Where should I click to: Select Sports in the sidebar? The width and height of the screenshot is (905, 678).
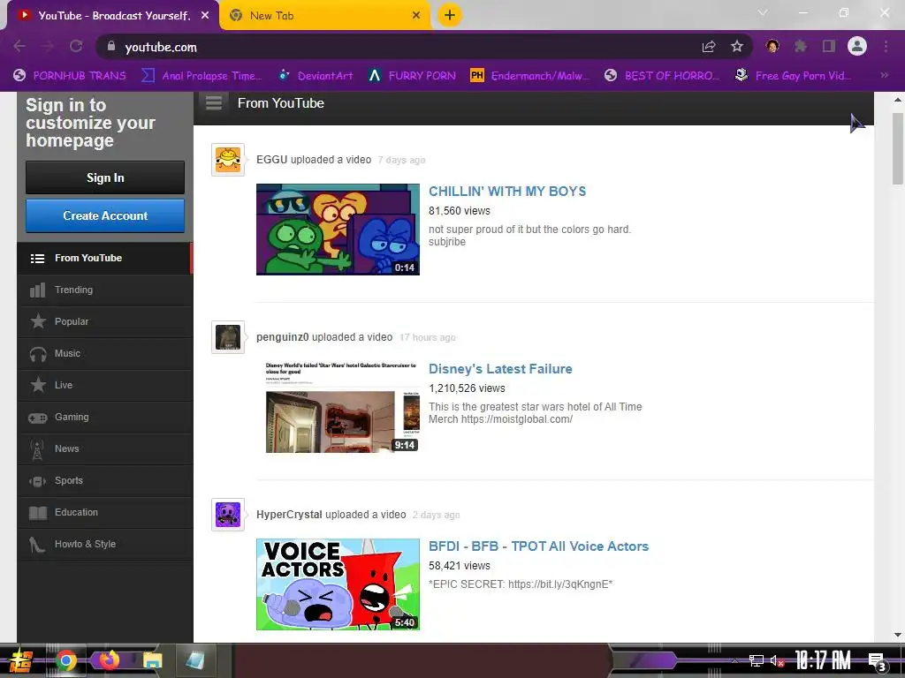[104, 480]
